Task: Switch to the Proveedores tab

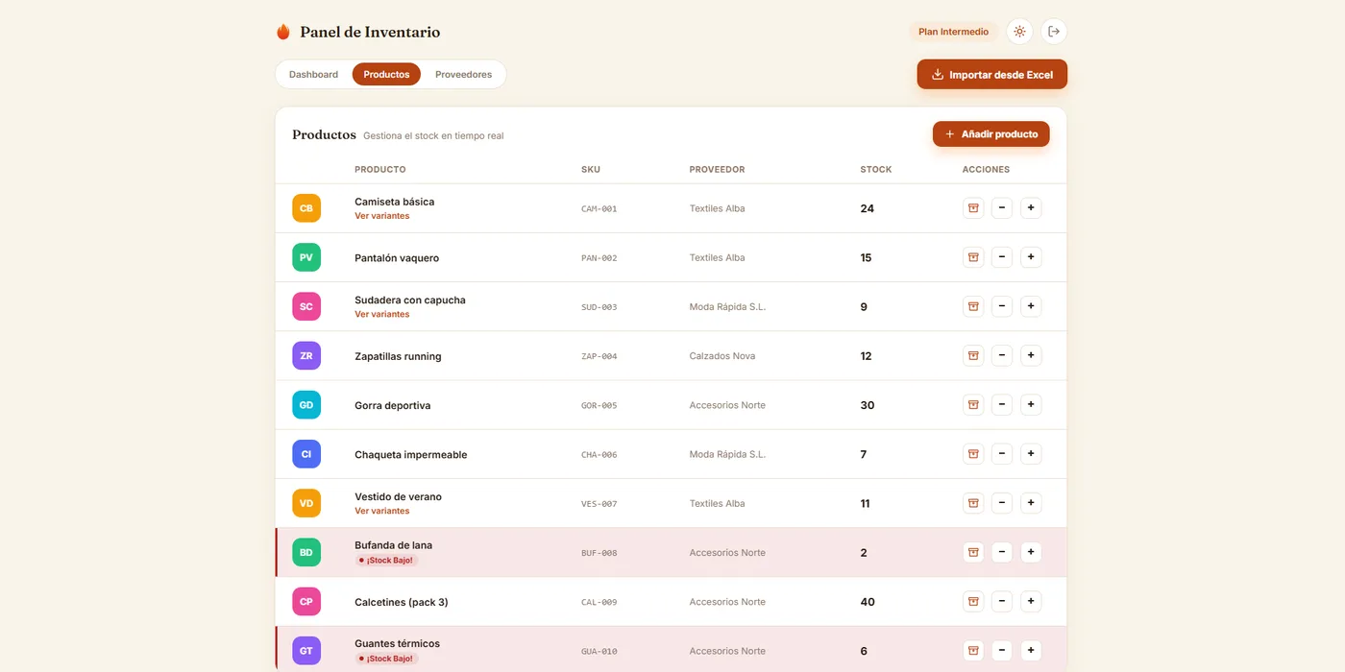Action: 463,74
